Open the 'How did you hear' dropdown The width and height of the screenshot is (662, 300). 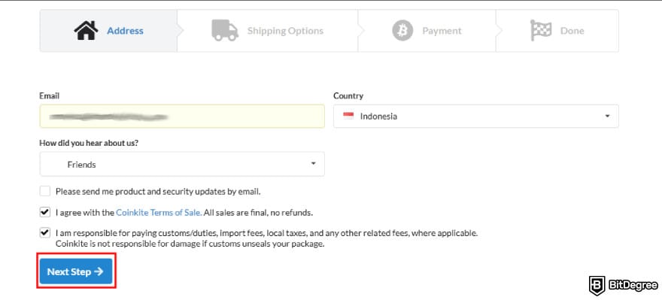(x=182, y=164)
